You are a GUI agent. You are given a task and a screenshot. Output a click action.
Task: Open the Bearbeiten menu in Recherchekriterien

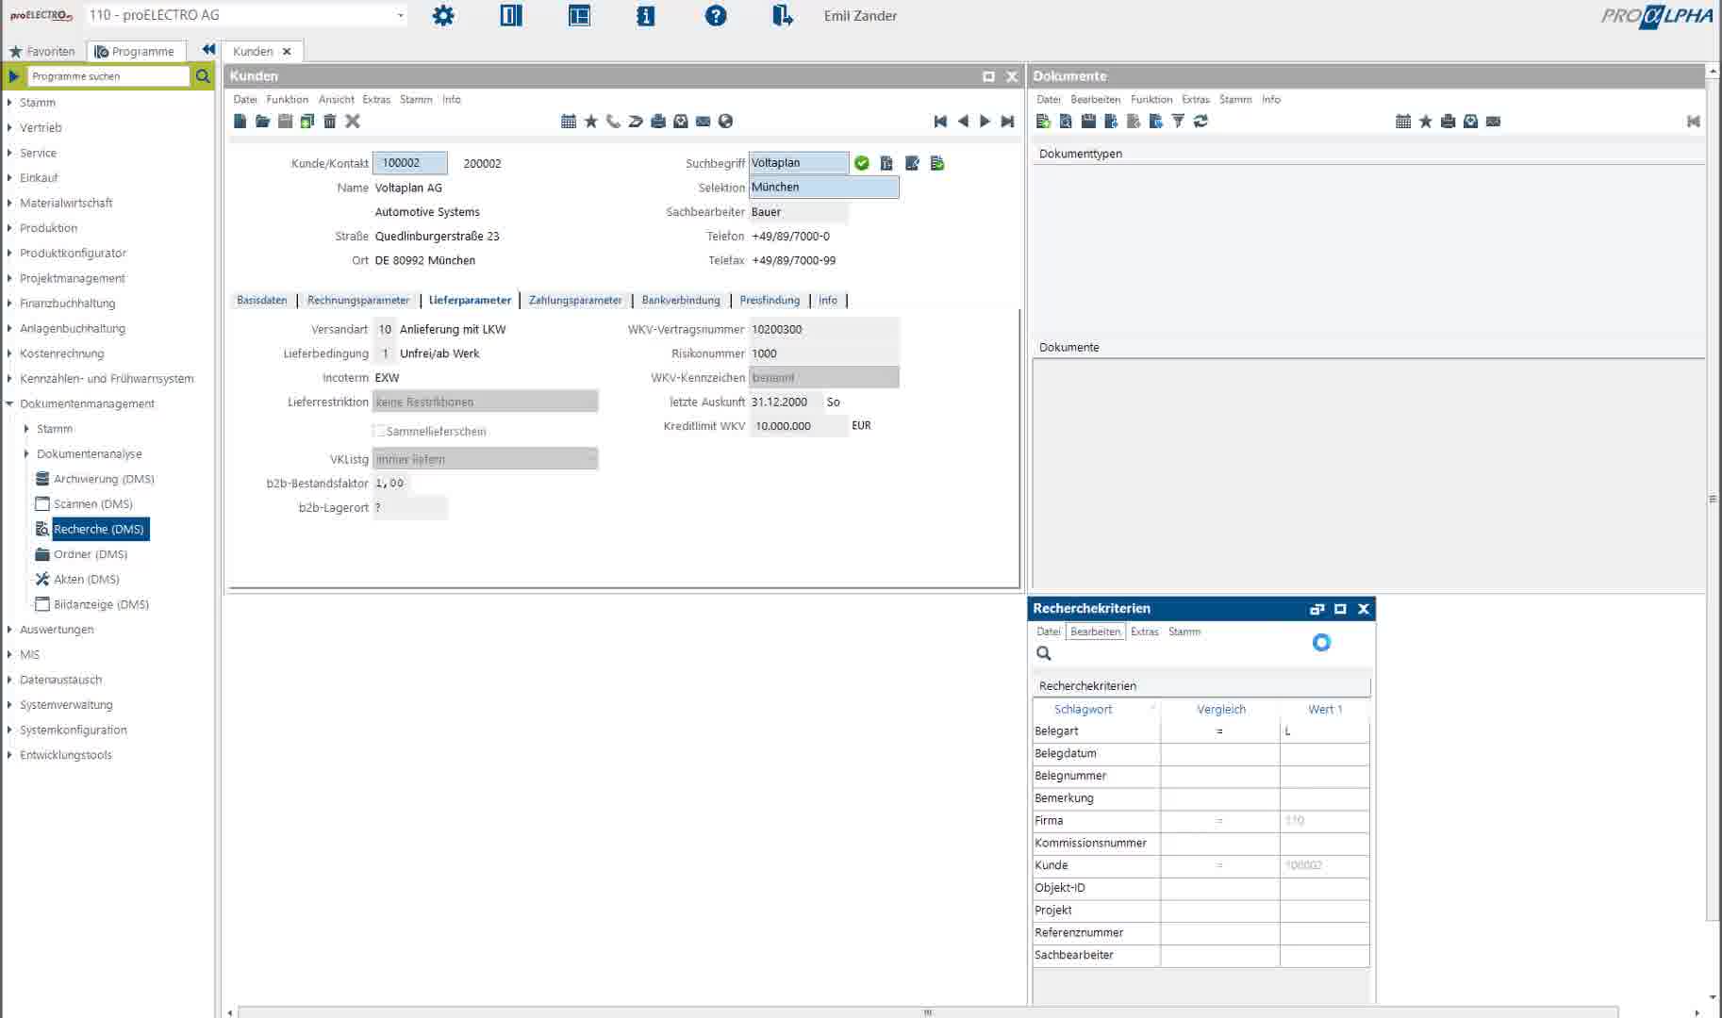point(1096,632)
